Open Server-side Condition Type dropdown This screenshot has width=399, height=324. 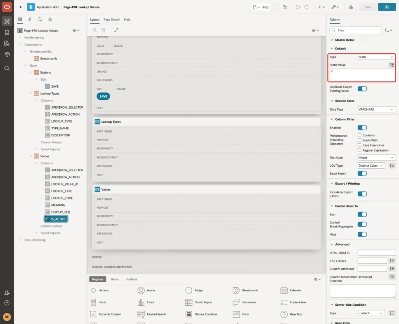[x=371, y=313]
